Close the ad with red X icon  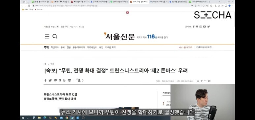click(x=127, y=12)
